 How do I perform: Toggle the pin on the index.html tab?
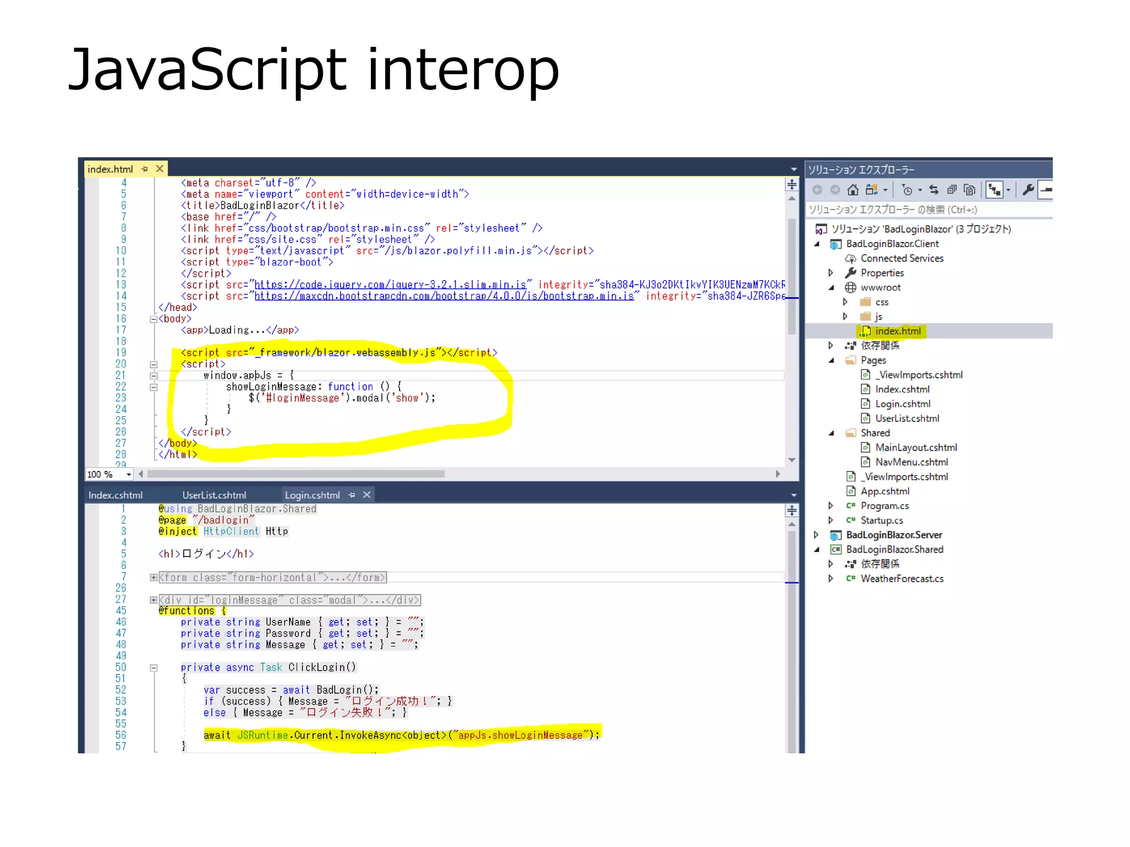point(145,169)
